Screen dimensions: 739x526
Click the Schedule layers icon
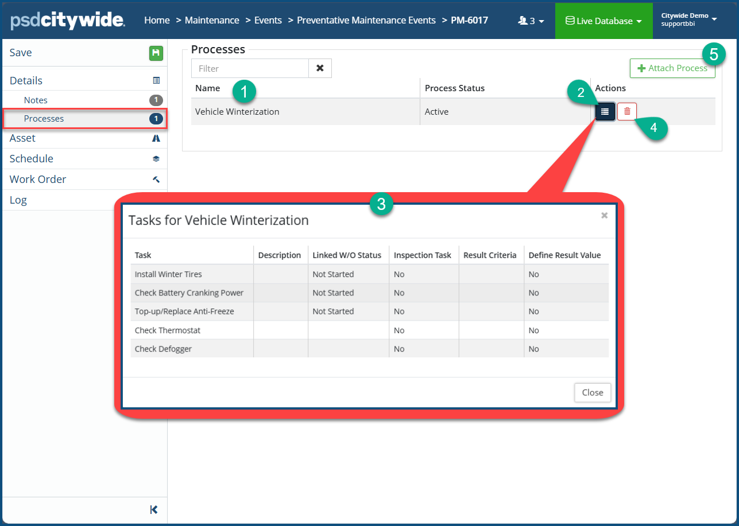(156, 159)
